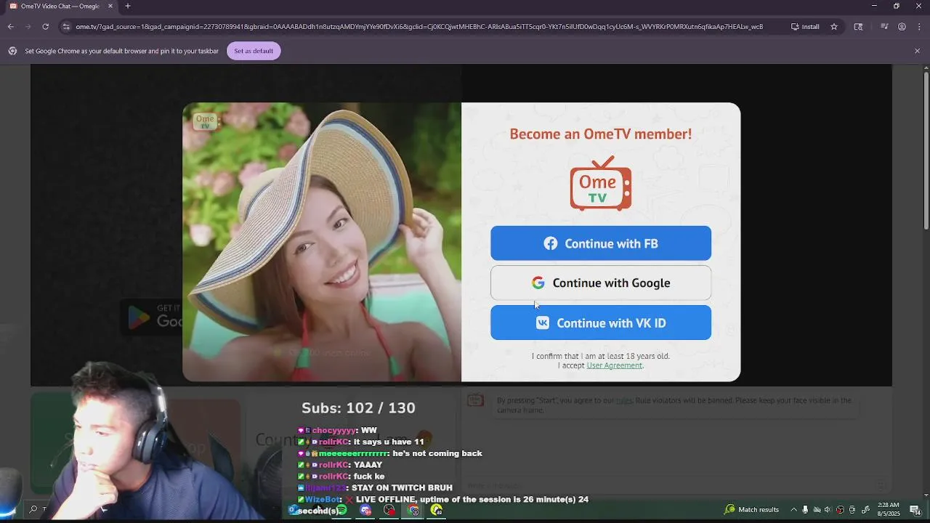Dismiss the default browser notification bar
Image resolution: width=930 pixels, height=523 pixels.
coord(917,51)
